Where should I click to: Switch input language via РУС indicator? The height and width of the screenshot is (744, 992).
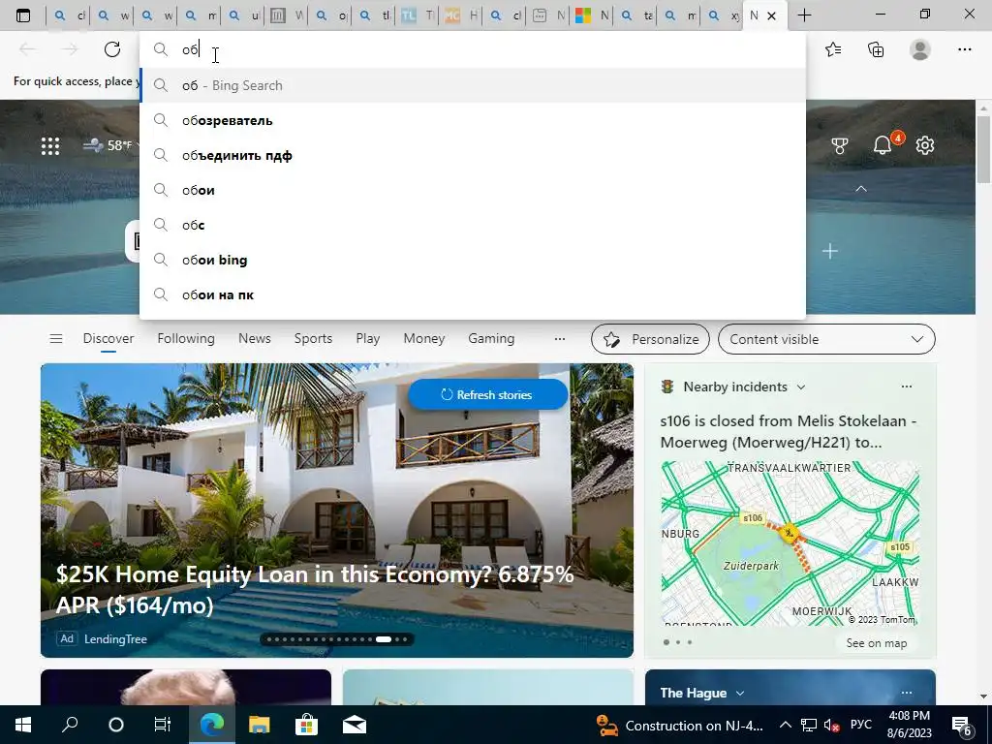(x=860, y=725)
